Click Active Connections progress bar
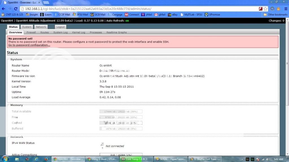The height and width of the screenshot is (162, 289). [x=121, y=155]
